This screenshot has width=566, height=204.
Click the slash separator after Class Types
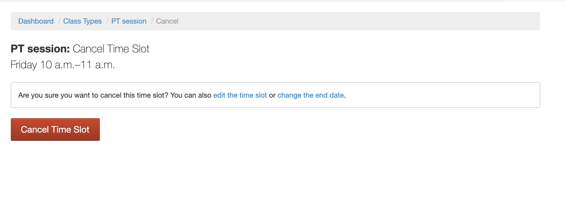[x=107, y=21]
